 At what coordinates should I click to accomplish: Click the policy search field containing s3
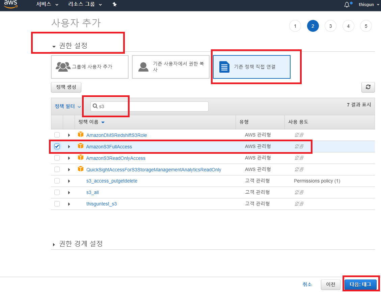[x=152, y=106]
